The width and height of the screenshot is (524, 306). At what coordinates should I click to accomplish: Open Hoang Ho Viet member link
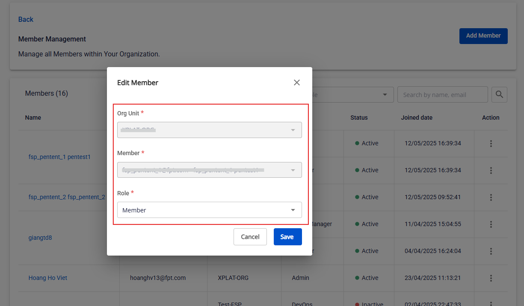pyautogui.click(x=48, y=278)
